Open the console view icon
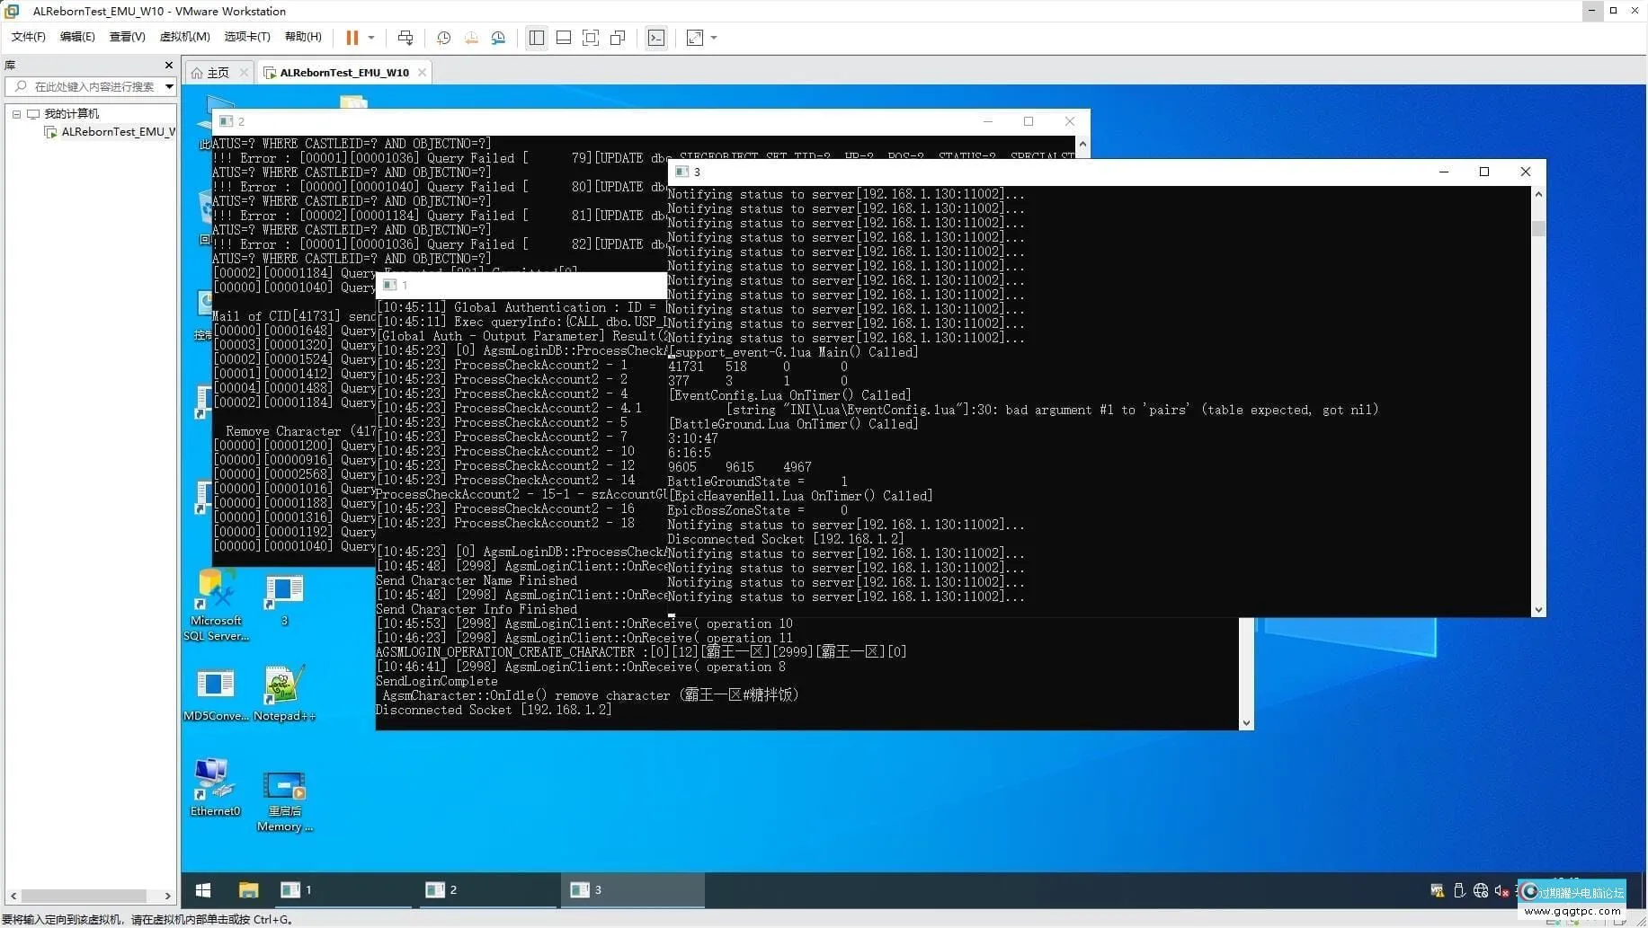This screenshot has height=928, width=1648. point(656,38)
